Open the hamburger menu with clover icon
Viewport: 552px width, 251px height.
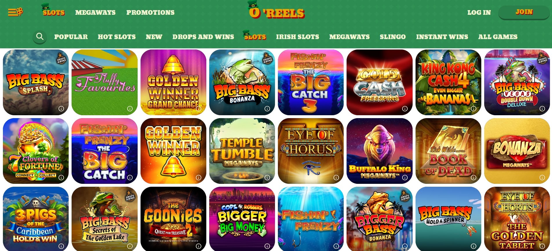(15, 12)
